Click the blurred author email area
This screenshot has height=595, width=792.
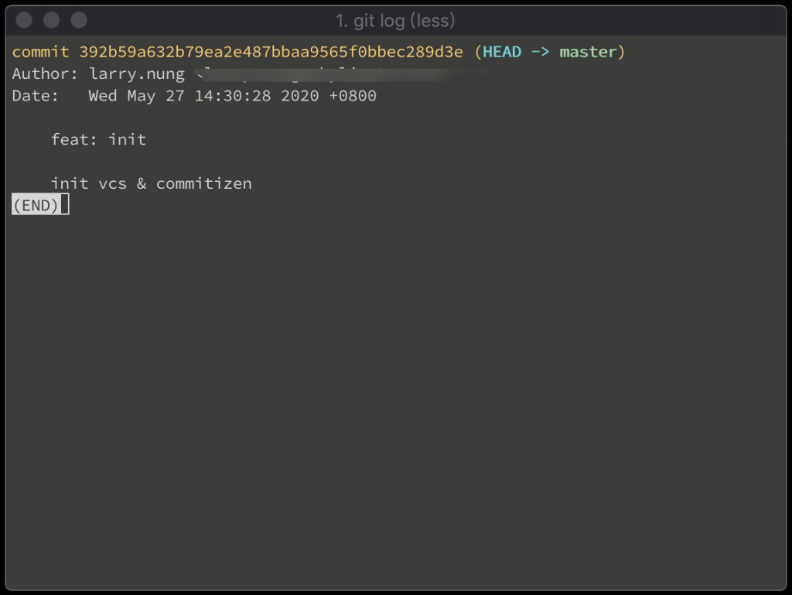[343, 74]
